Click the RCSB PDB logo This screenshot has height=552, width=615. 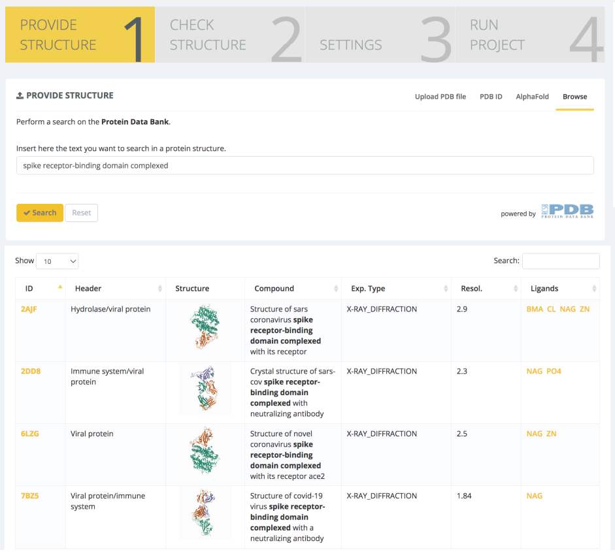pyautogui.click(x=567, y=210)
